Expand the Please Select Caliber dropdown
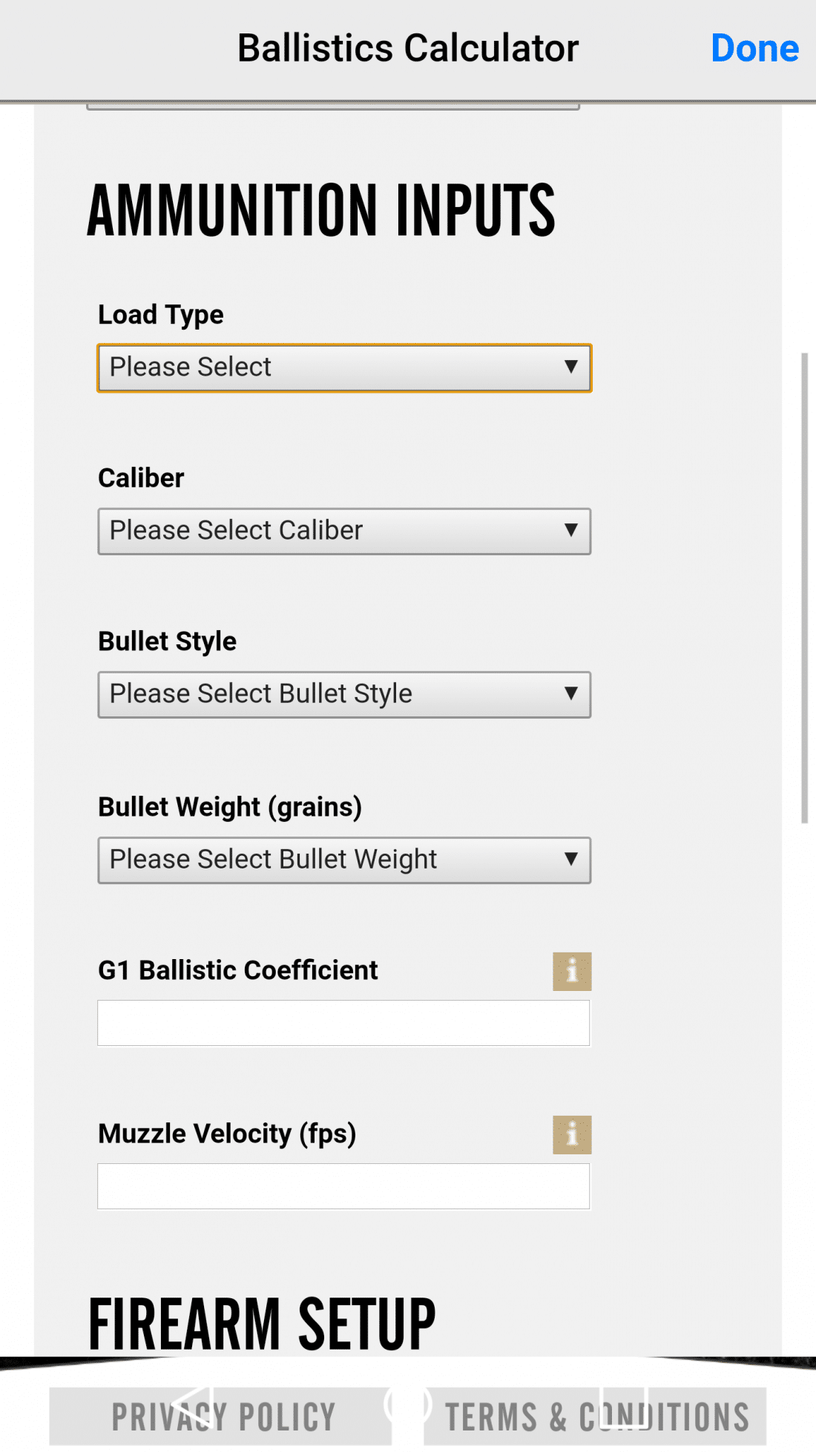 pos(344,532)
